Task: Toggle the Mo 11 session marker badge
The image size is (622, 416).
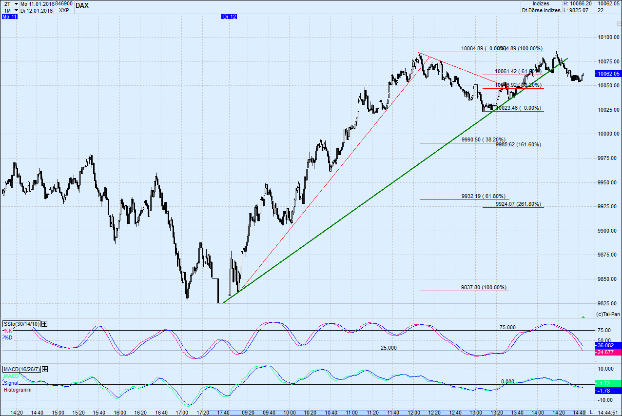Action: tap(9, 17)
